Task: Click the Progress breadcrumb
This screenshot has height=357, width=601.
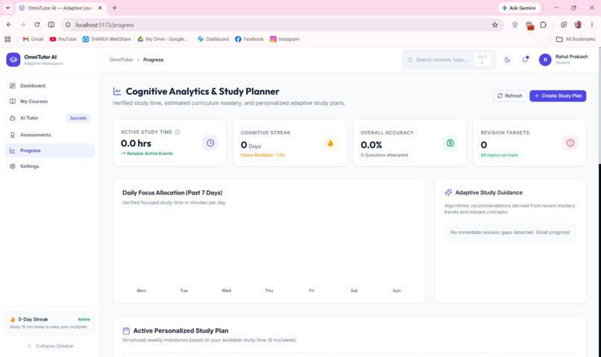Action: pos(154,60)
